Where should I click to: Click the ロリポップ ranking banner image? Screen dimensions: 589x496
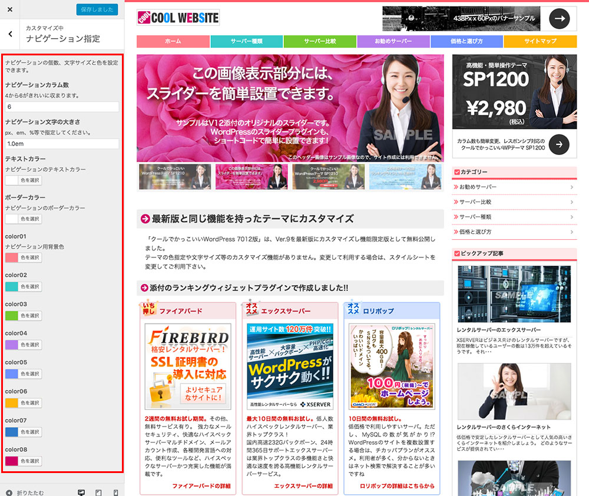(x=392, y=366)
